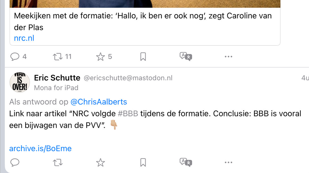Bookmark Eric Schutte's post
The height and width of the screenshot is (173, 309).
point(143,162)
